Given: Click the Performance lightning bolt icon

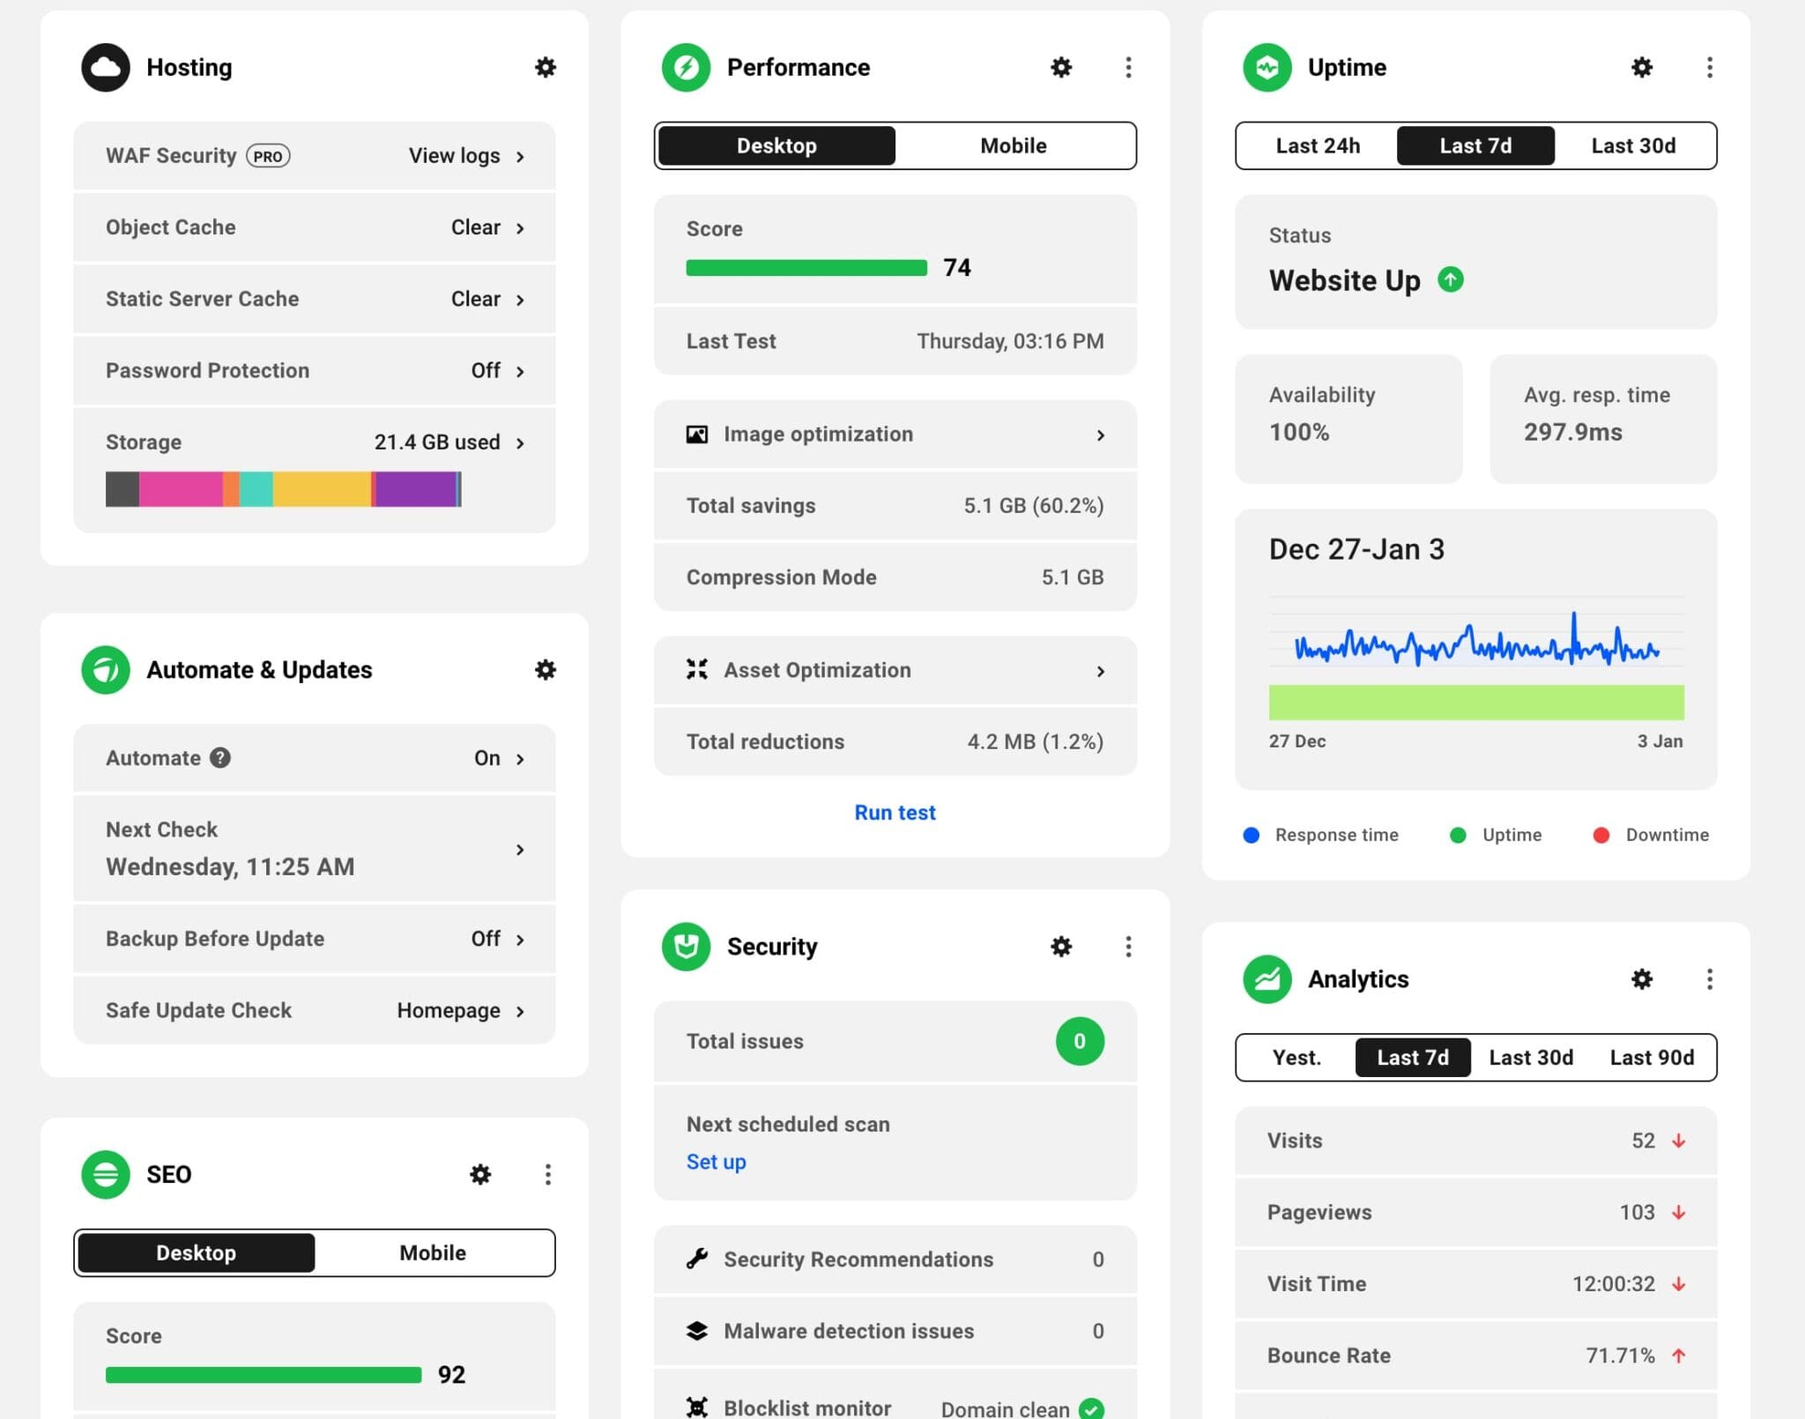Looking at the screenshot, I should tap(686, 66).
